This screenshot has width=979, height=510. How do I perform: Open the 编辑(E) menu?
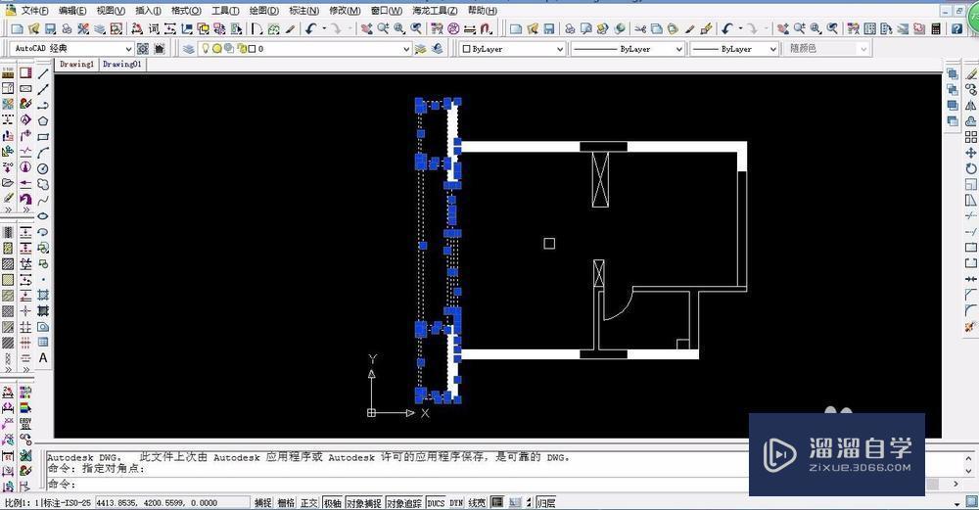72,11
